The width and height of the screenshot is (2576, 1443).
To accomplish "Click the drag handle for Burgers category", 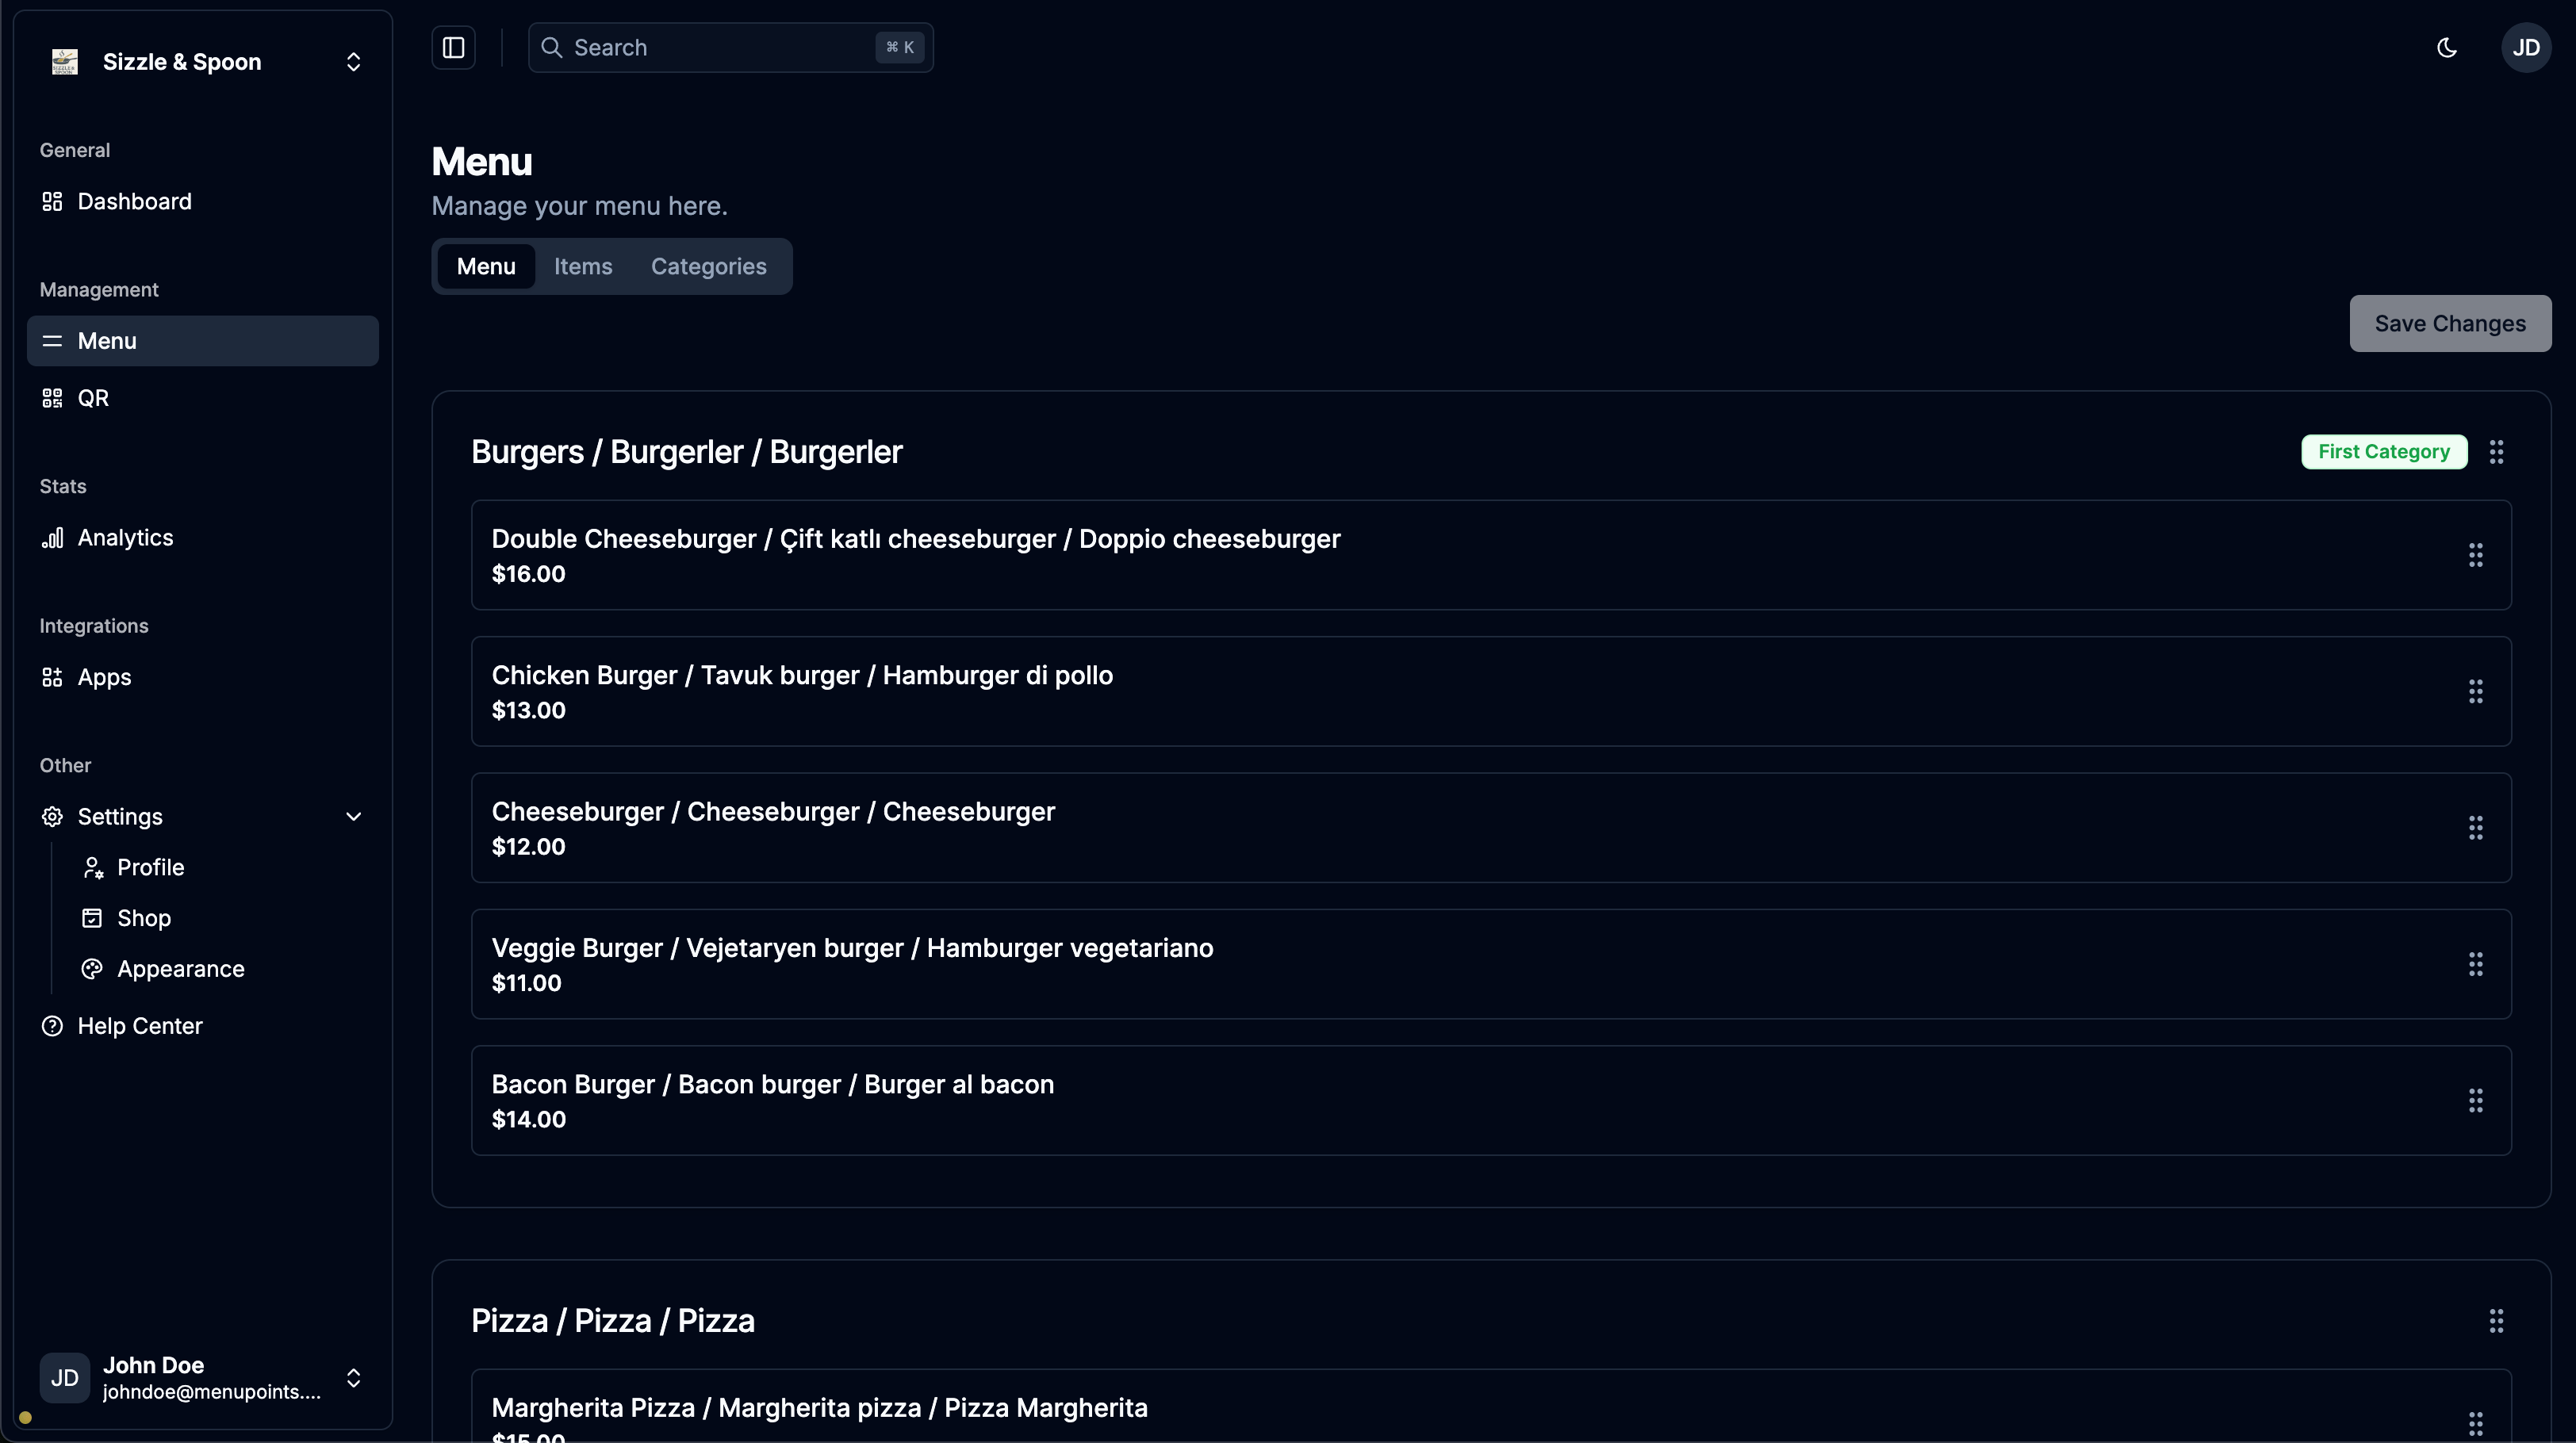I will (x=2496, y=452).
